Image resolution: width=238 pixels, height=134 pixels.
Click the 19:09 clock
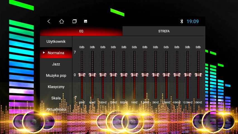point(193,21)
